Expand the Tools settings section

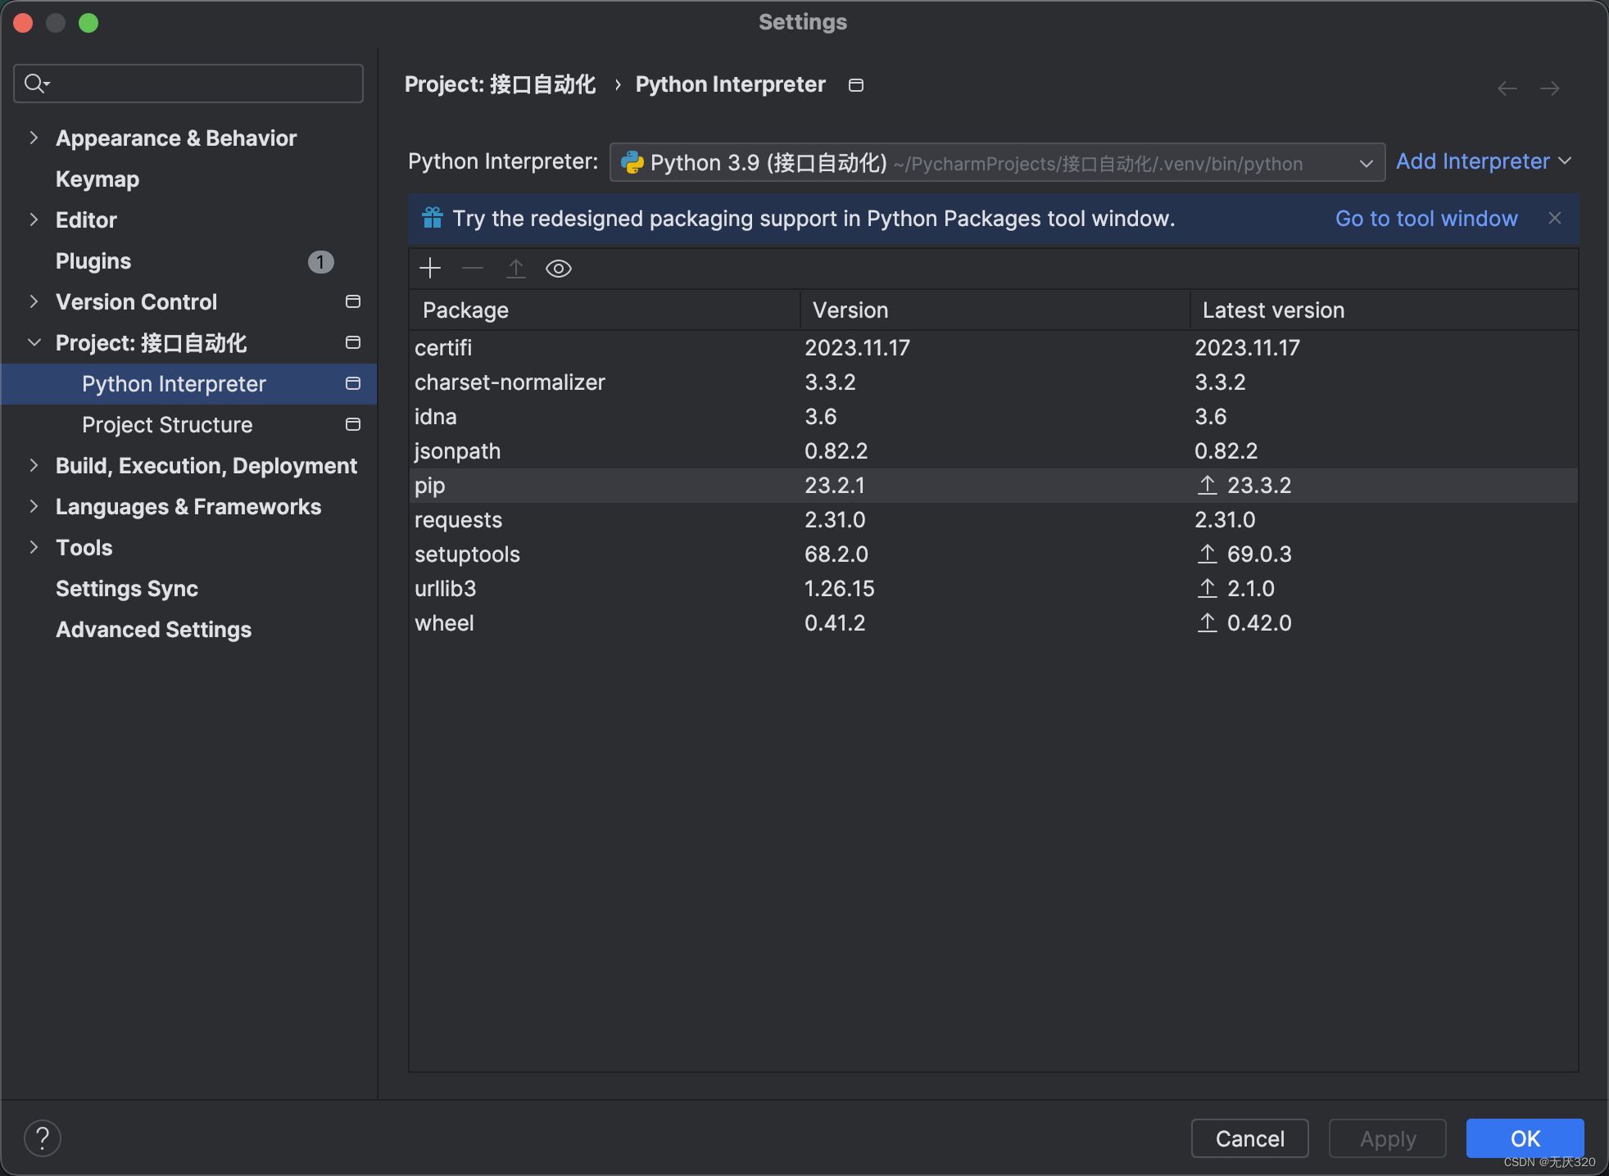(34, 547)
